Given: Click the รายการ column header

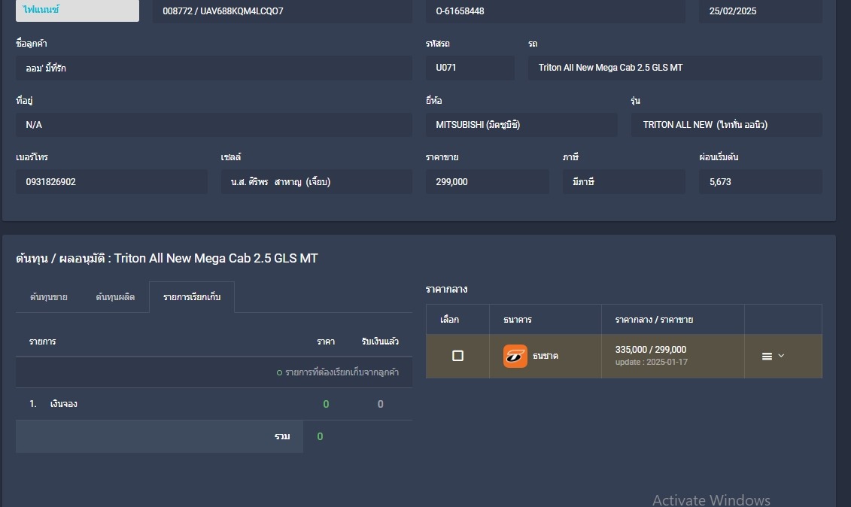Looking at the screenshot, I should click(x=42, y=342).
